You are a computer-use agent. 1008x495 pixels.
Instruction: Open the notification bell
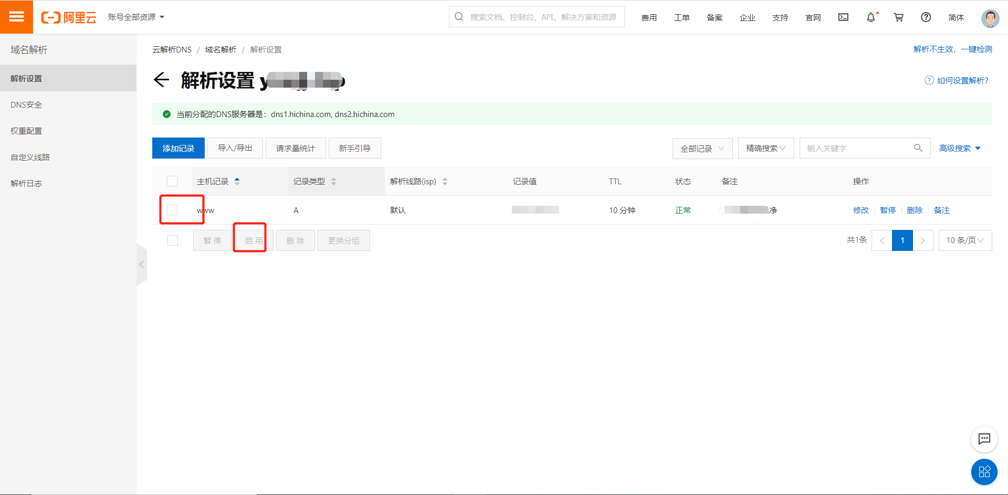[x=871, y=17]
